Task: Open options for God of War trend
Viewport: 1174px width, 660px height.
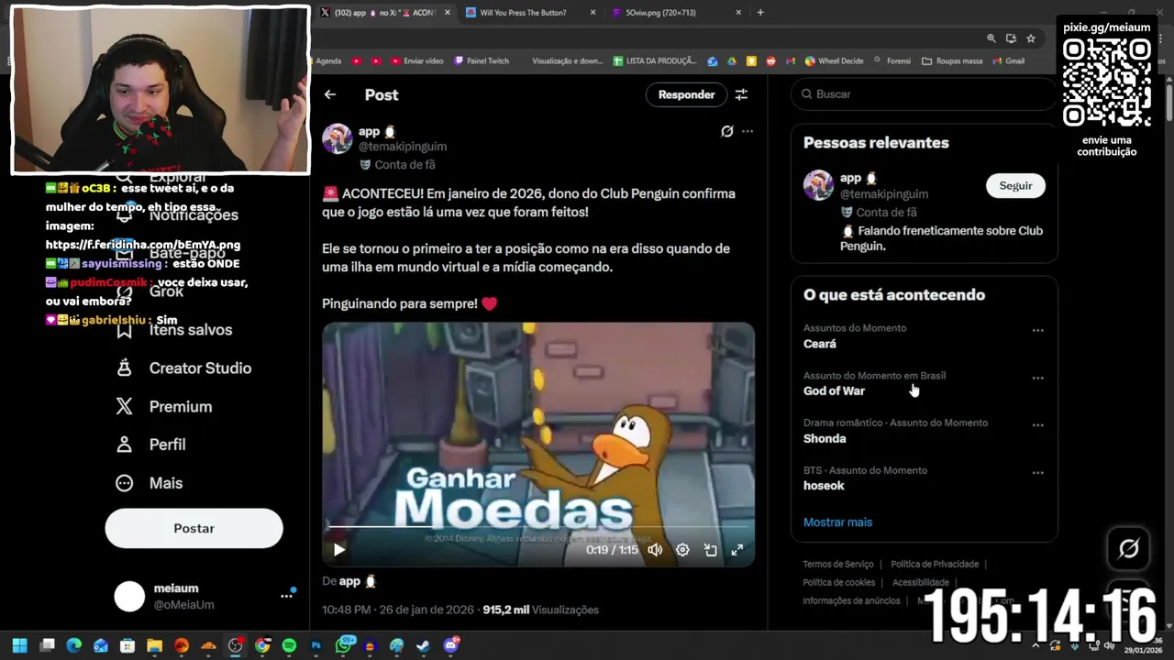Action: click(1037, 378)
